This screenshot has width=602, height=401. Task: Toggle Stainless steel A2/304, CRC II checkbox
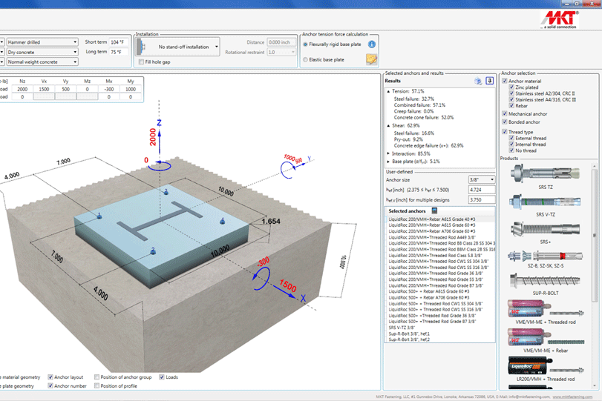tap(511, 93)
